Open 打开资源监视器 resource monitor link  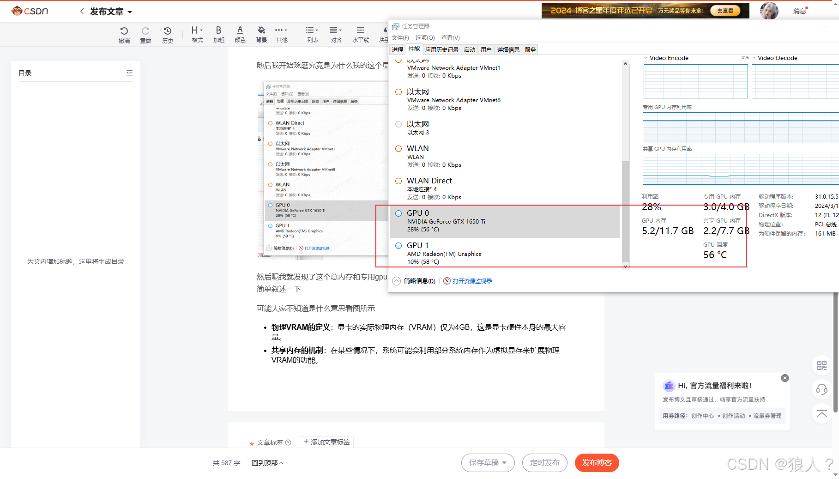[x=472, y=281]
